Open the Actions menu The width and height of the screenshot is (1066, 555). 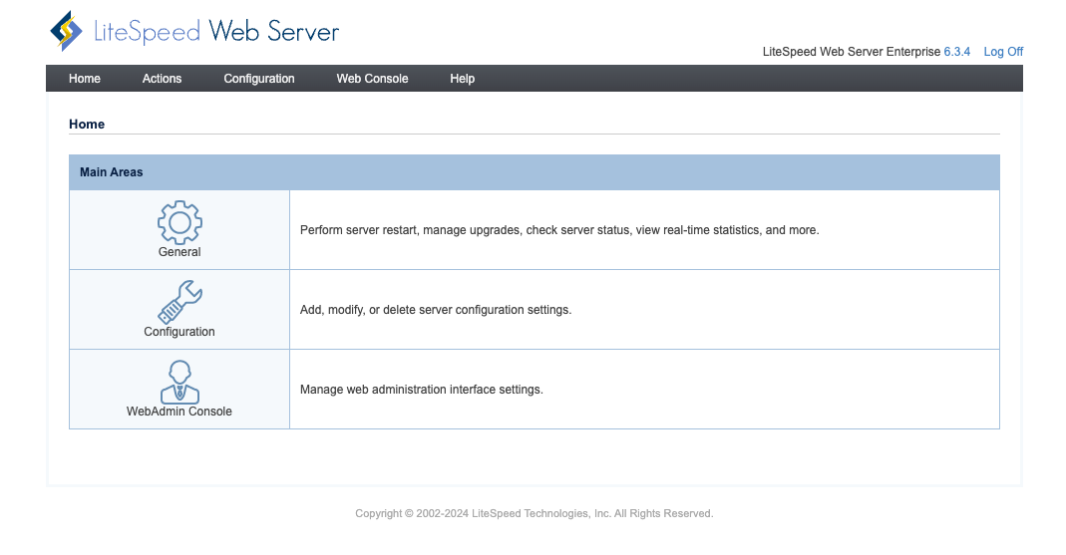[162, 79]
